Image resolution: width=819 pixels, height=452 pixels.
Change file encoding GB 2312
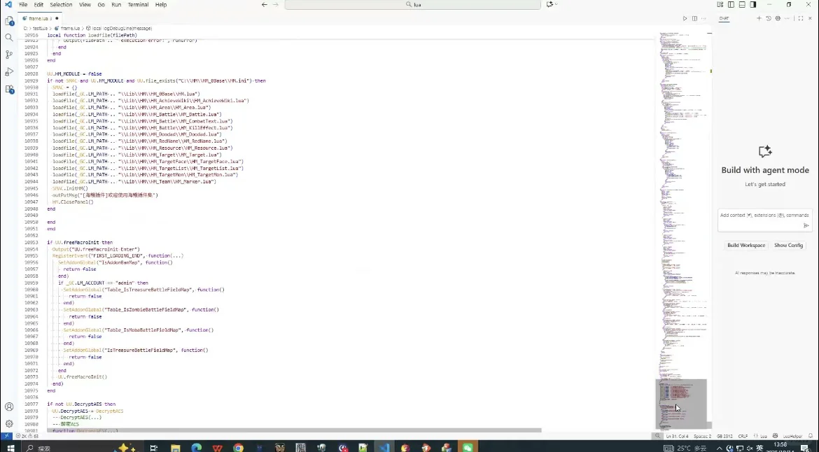[x=724, y=436]
